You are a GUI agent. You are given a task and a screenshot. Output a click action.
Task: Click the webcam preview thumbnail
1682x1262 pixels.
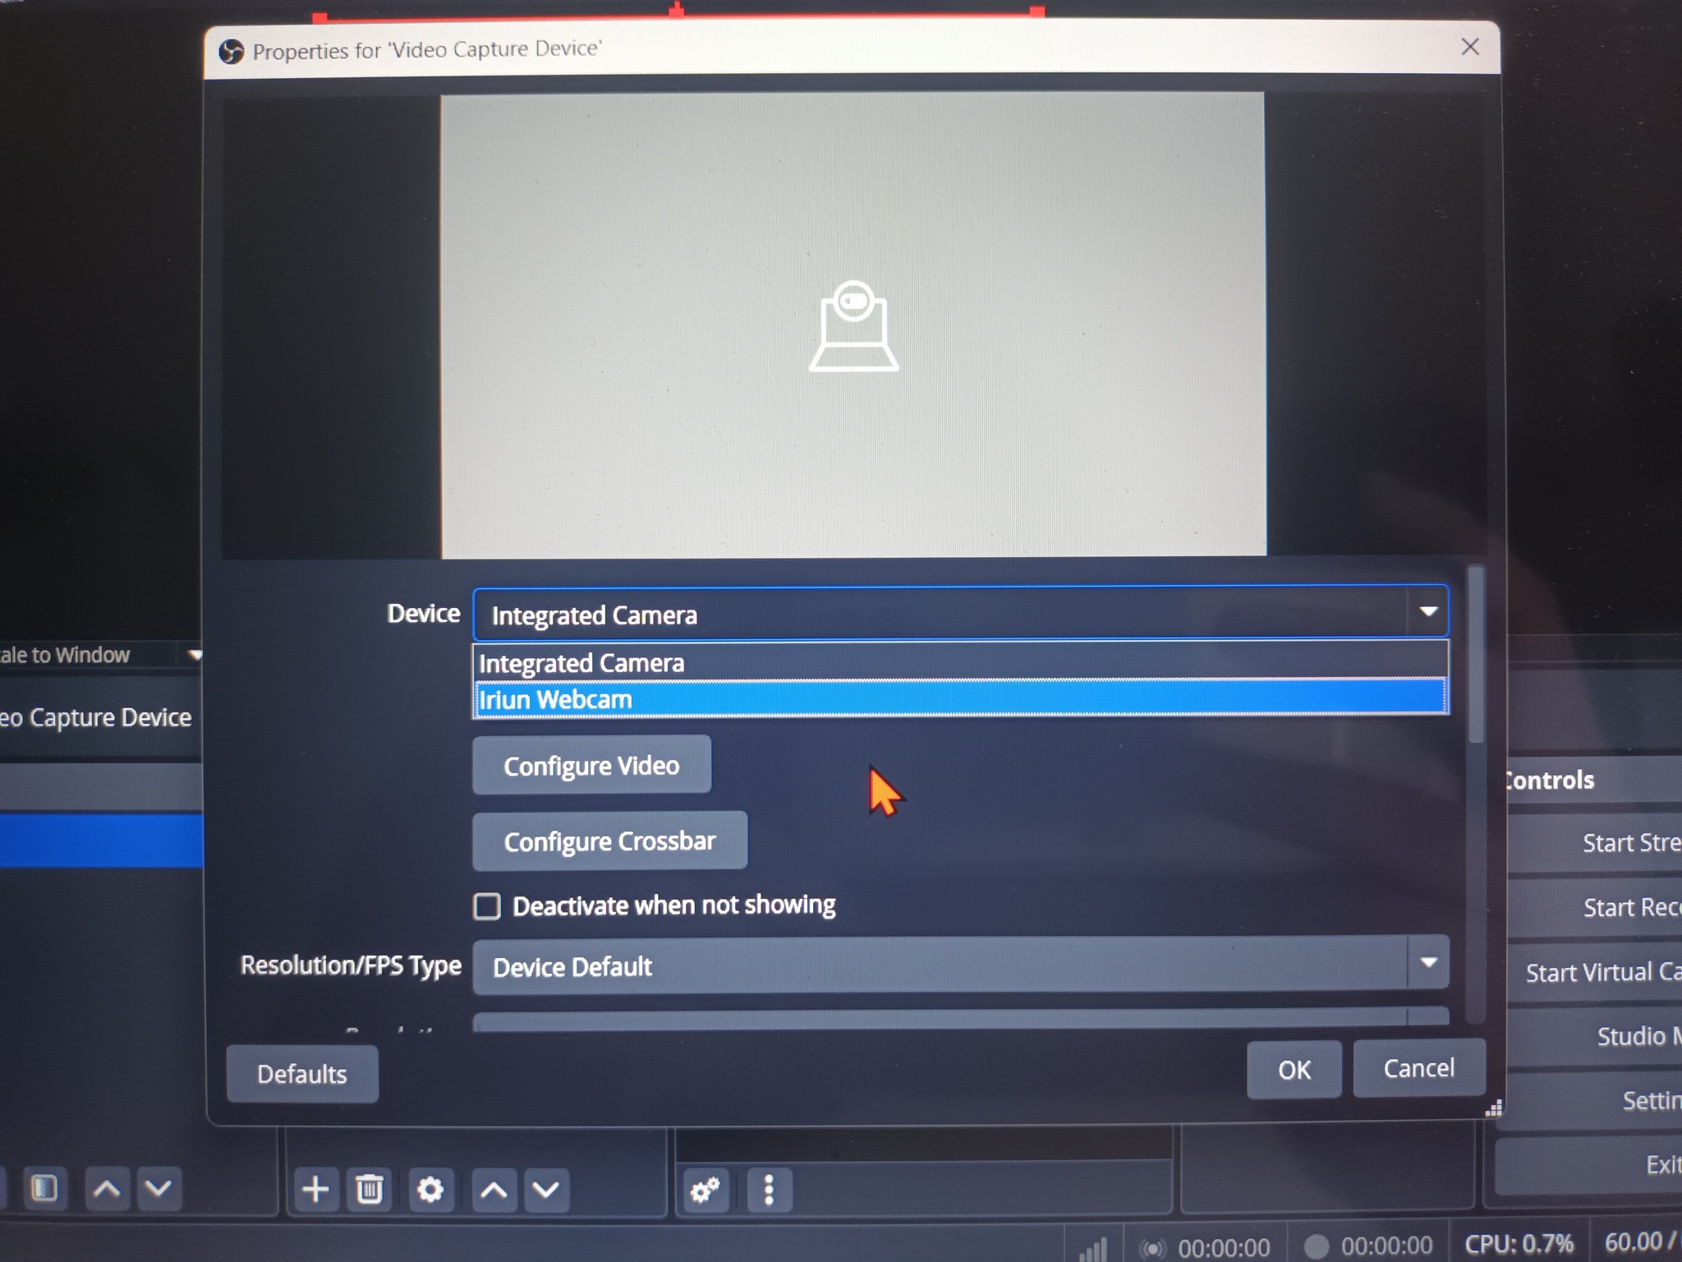click(x=853, y=325)
